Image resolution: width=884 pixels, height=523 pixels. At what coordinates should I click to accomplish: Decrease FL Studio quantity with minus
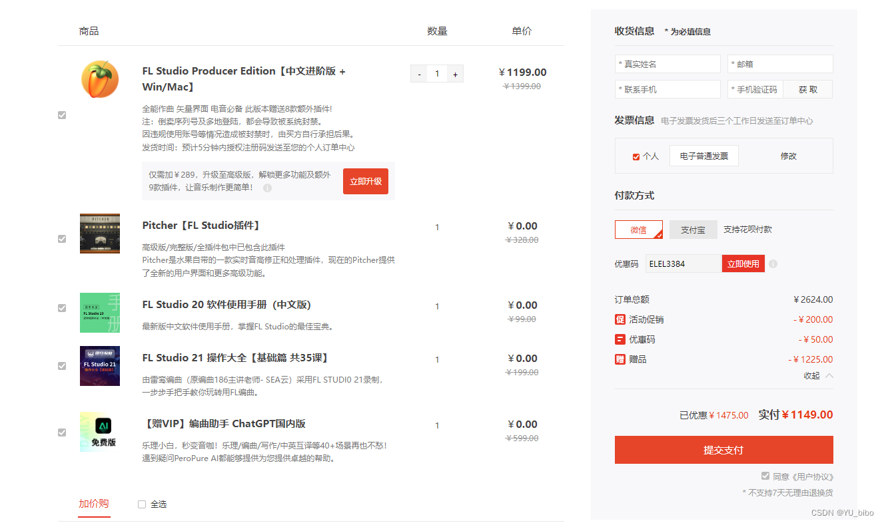pos(419,74)
